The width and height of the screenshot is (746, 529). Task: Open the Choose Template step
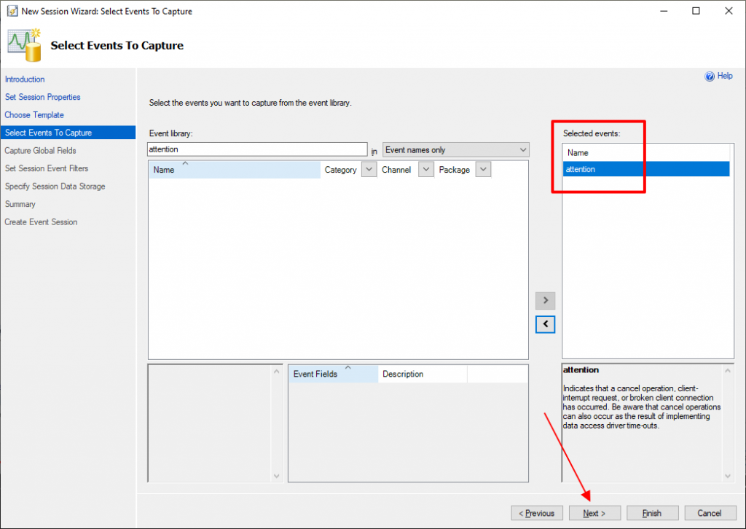[34, 114]
